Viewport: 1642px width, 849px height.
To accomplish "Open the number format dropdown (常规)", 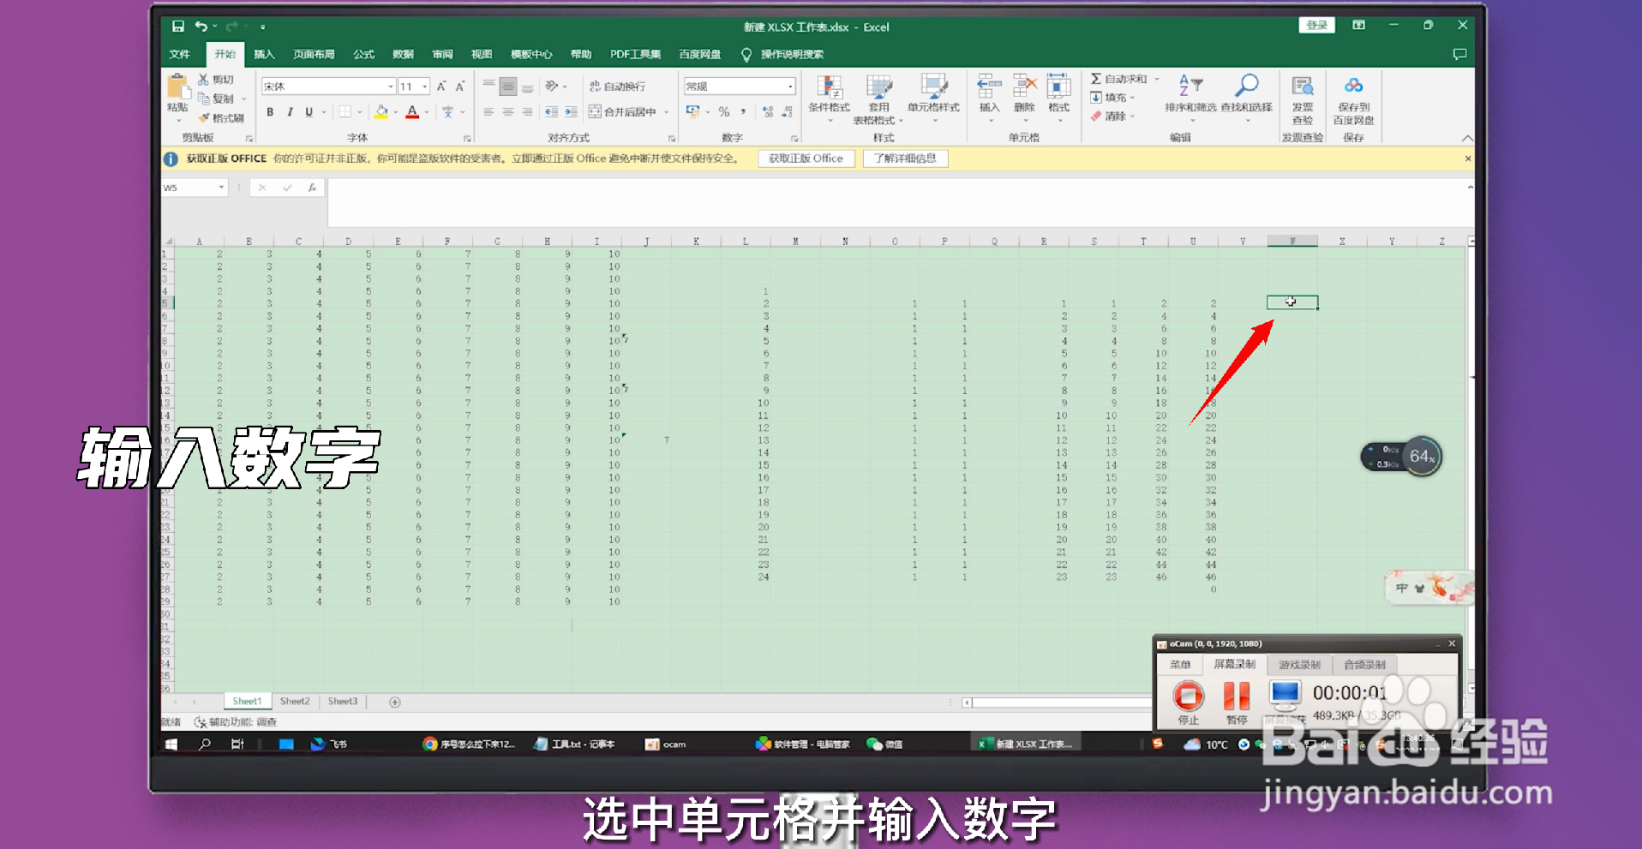I will tap(788, 86).
